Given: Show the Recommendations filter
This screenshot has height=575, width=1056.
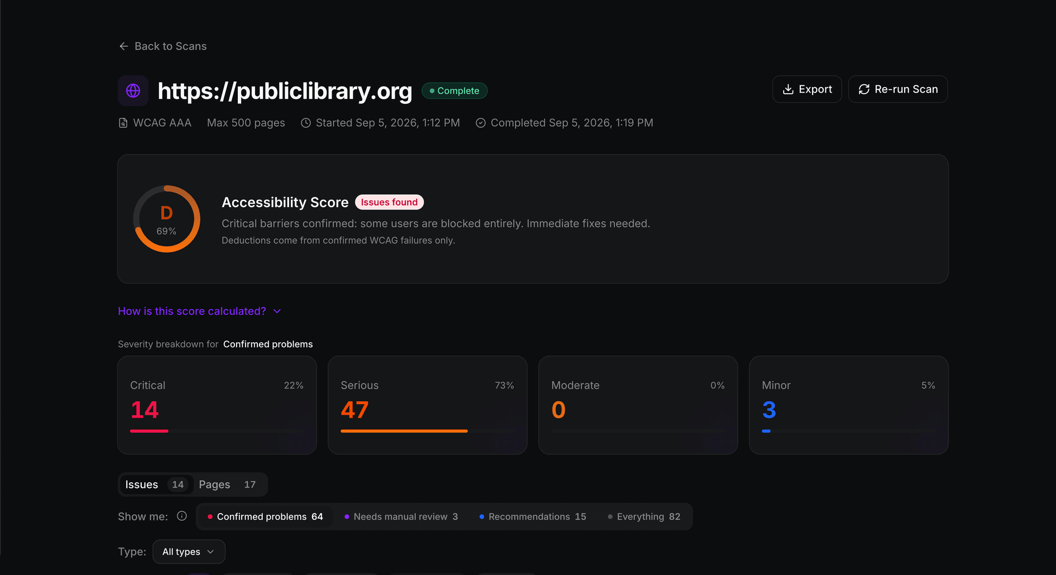Looking at the screenshot, I should [532, 517].
